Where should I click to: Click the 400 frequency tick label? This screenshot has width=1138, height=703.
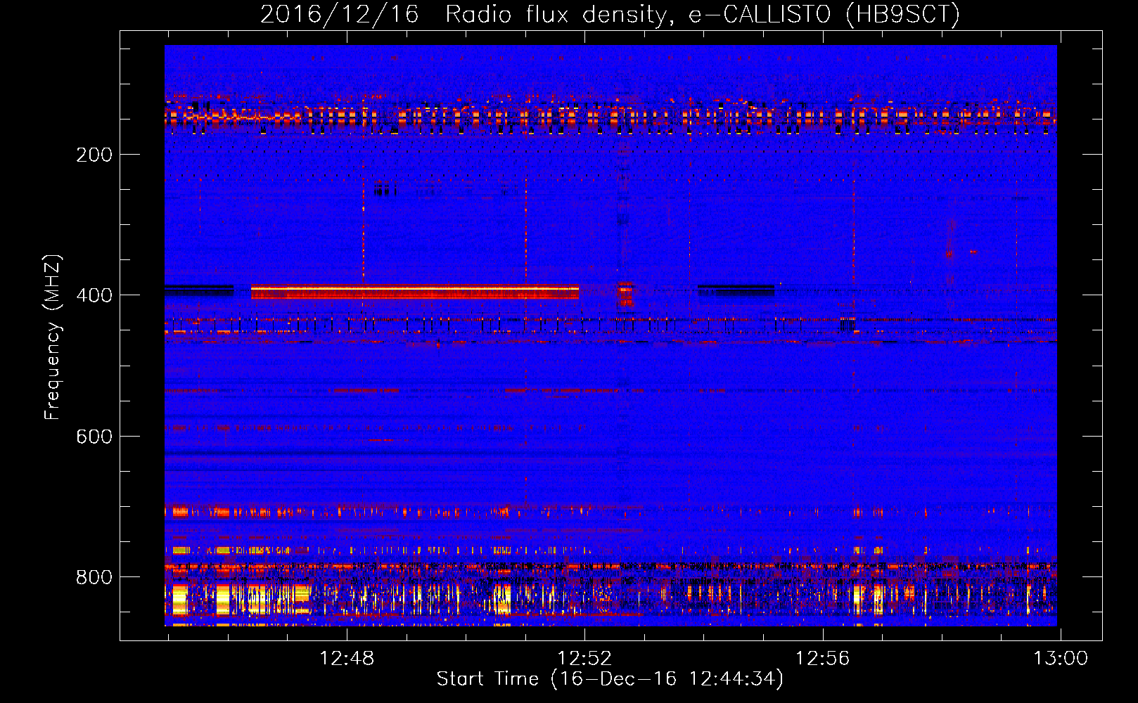point(94,295)
